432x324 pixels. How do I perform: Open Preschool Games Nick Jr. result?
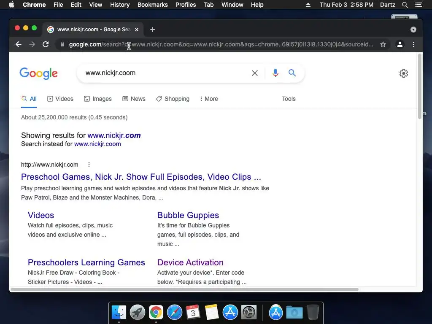(141, 177)
